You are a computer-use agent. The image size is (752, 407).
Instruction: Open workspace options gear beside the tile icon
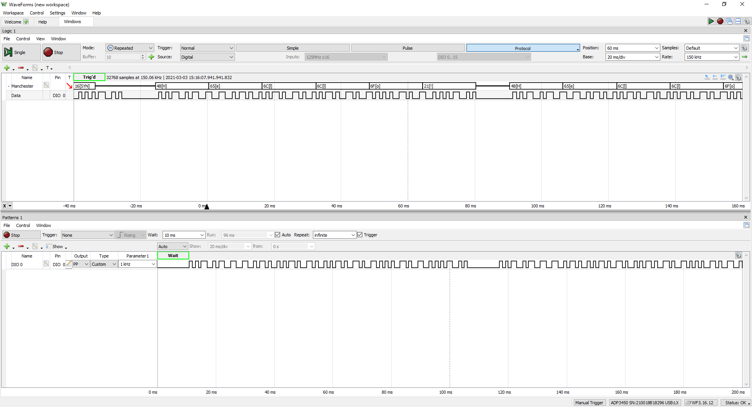click(747, 21)
